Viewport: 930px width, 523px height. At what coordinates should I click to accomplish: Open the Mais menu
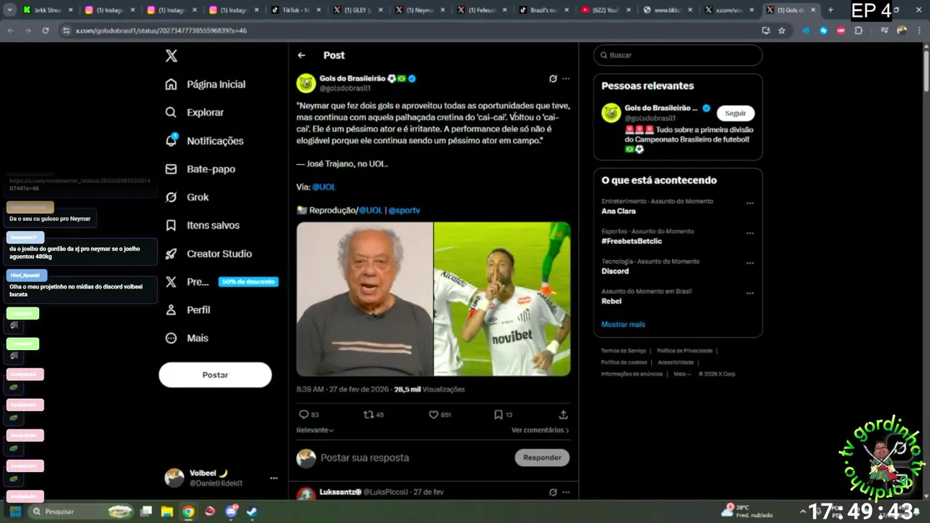click(x=187, y=338)
